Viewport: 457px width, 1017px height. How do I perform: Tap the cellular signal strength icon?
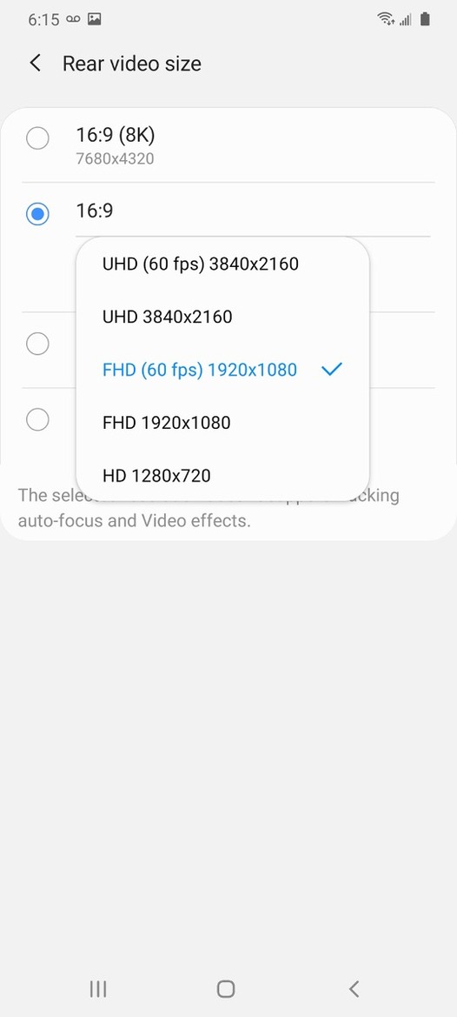(406, 19)
